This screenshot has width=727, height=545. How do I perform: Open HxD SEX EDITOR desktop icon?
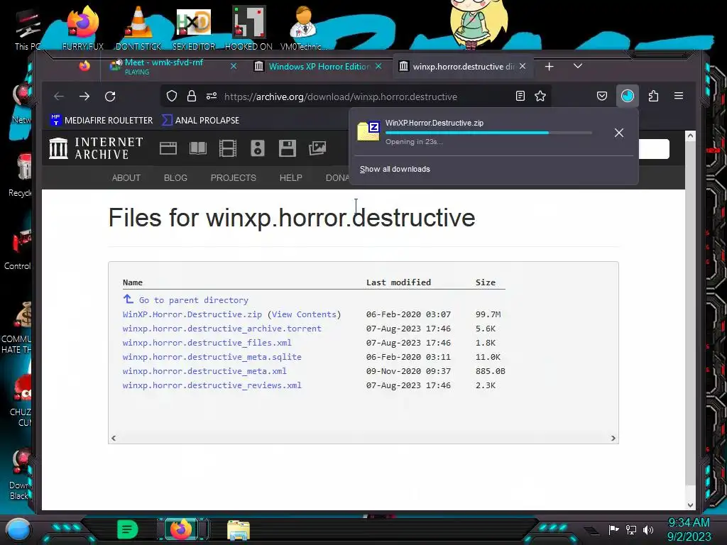(194, 28)
